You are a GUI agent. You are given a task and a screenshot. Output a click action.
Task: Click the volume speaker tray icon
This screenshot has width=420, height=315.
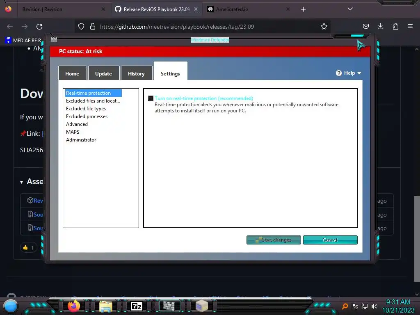374,306
